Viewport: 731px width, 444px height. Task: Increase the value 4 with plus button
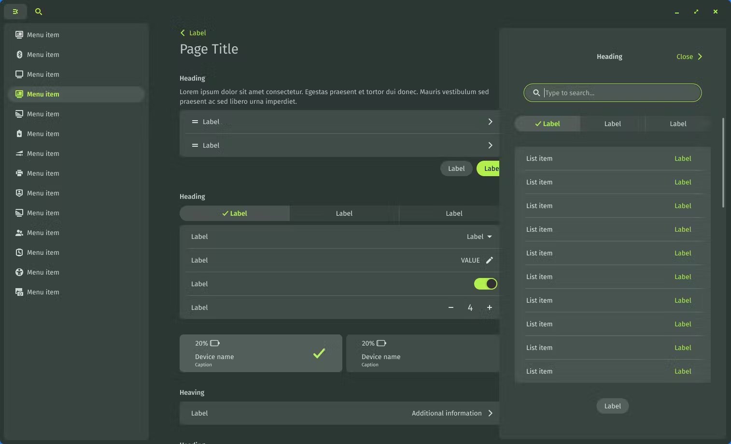[x=490, y=307]
